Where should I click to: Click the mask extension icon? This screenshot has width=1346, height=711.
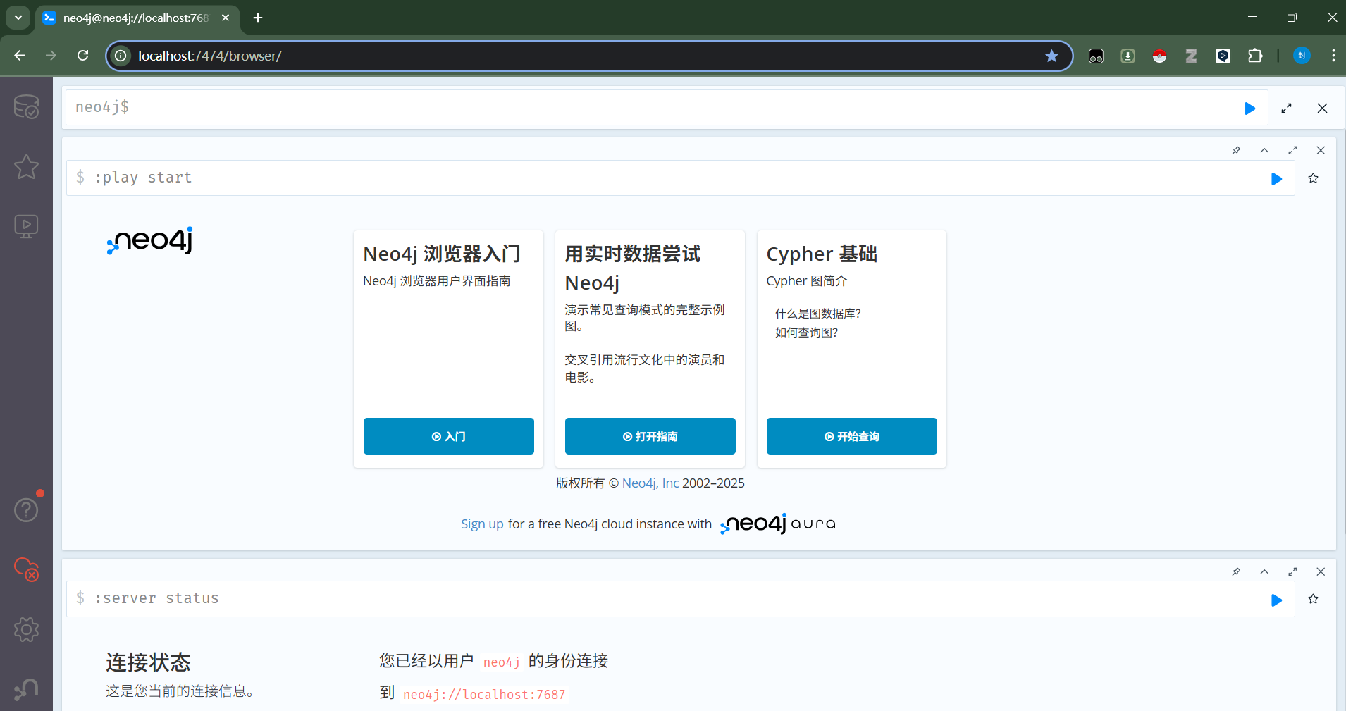1096,56
